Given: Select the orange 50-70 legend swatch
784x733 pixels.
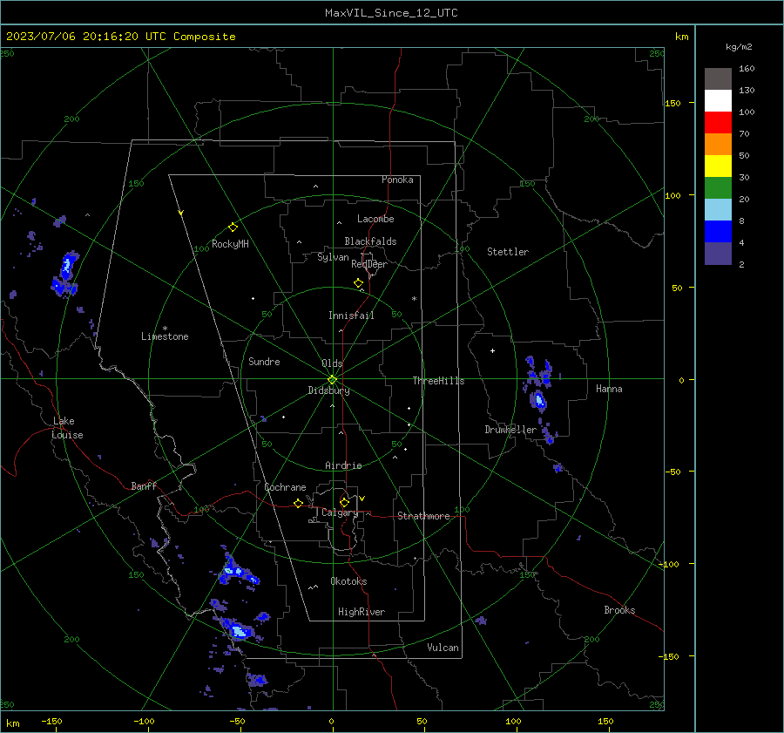Looking at the screenshot, I should 718,145.
